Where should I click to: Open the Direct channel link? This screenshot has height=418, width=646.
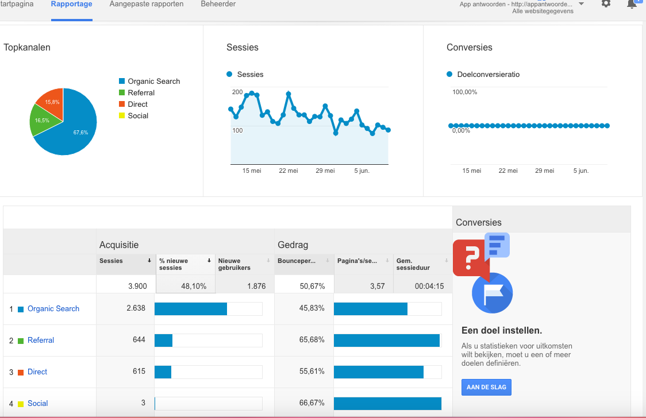click(x=37, y=372)
